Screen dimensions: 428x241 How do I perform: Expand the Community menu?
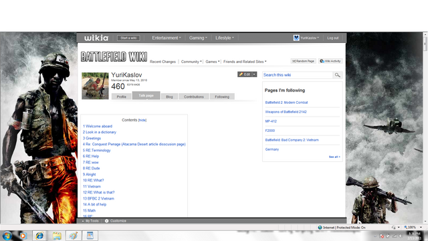(191, 62)
